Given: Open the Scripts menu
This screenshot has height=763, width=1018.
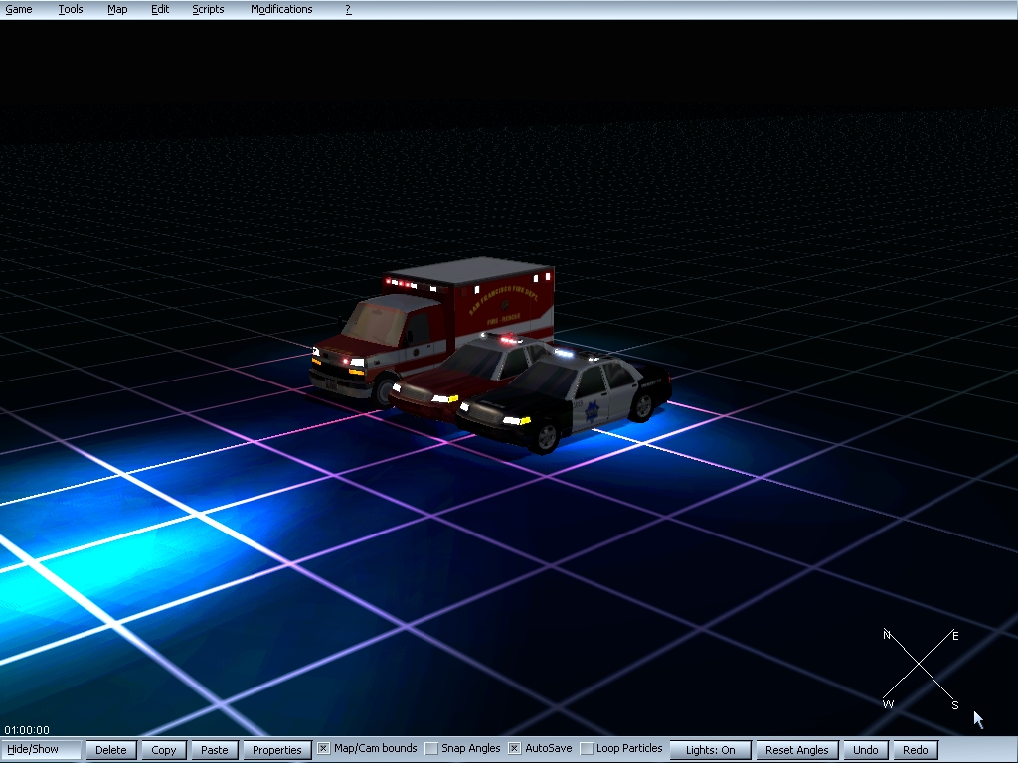Looking at the screenshot, I should 208,9.
